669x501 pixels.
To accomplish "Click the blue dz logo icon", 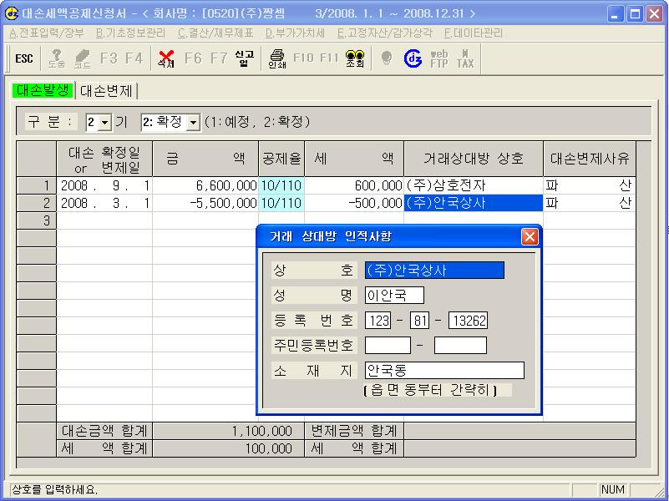I will tap(413, 58).
